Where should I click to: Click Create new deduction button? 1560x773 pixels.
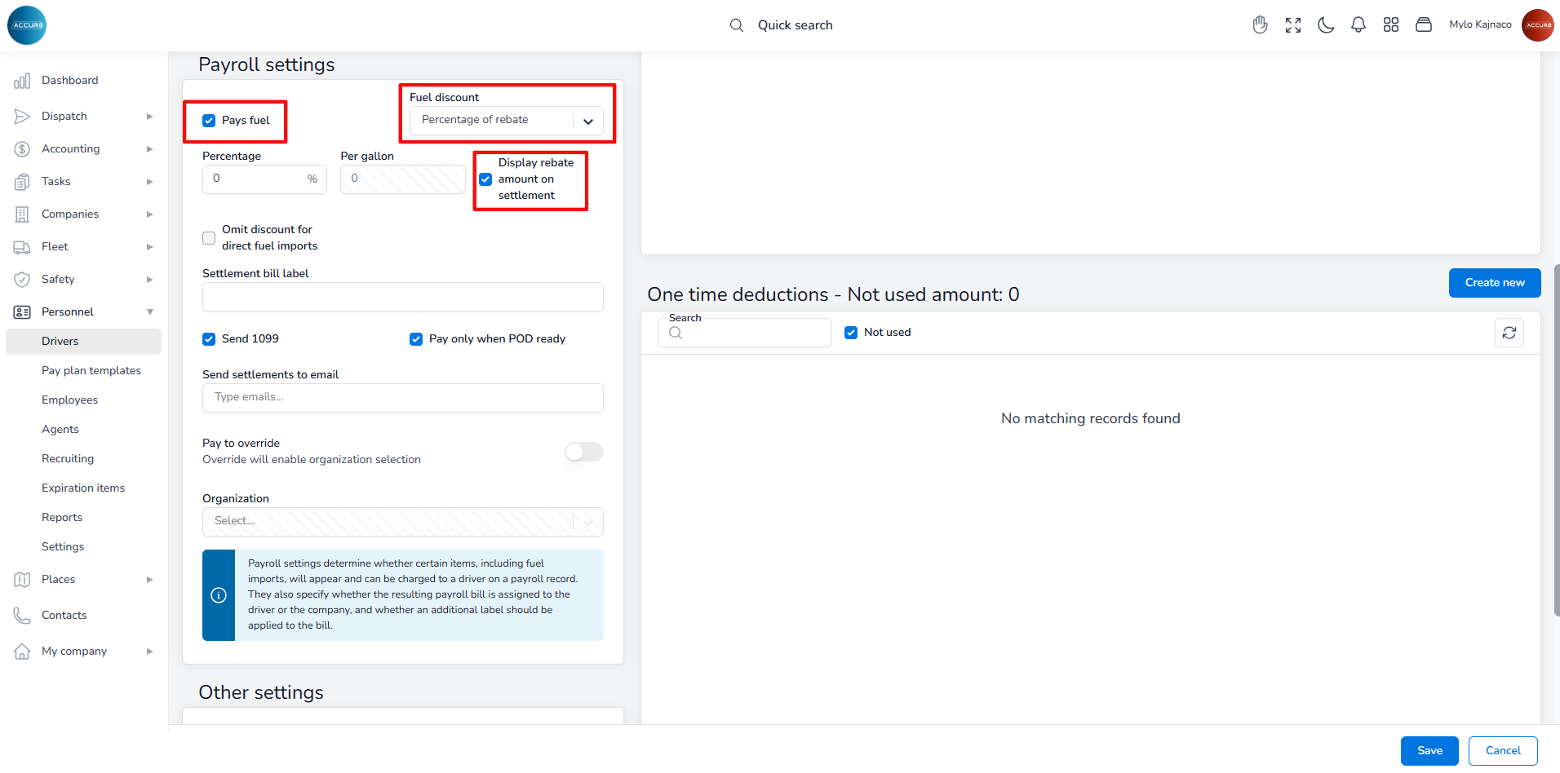(x=1494, y=283)
